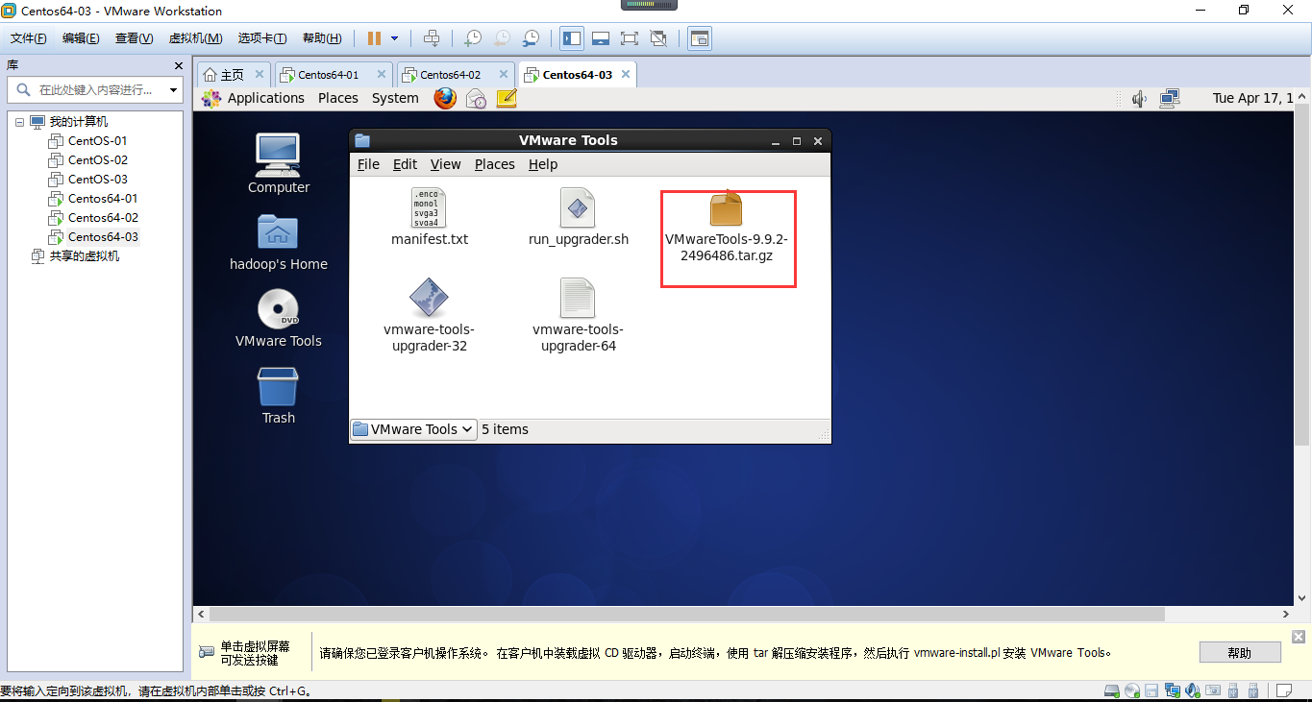The height and width of the screenshot is (702, 1312).
Task: Select CentOS-03 in the library tree
Action: pyautogui.click(x=87, y=180)
